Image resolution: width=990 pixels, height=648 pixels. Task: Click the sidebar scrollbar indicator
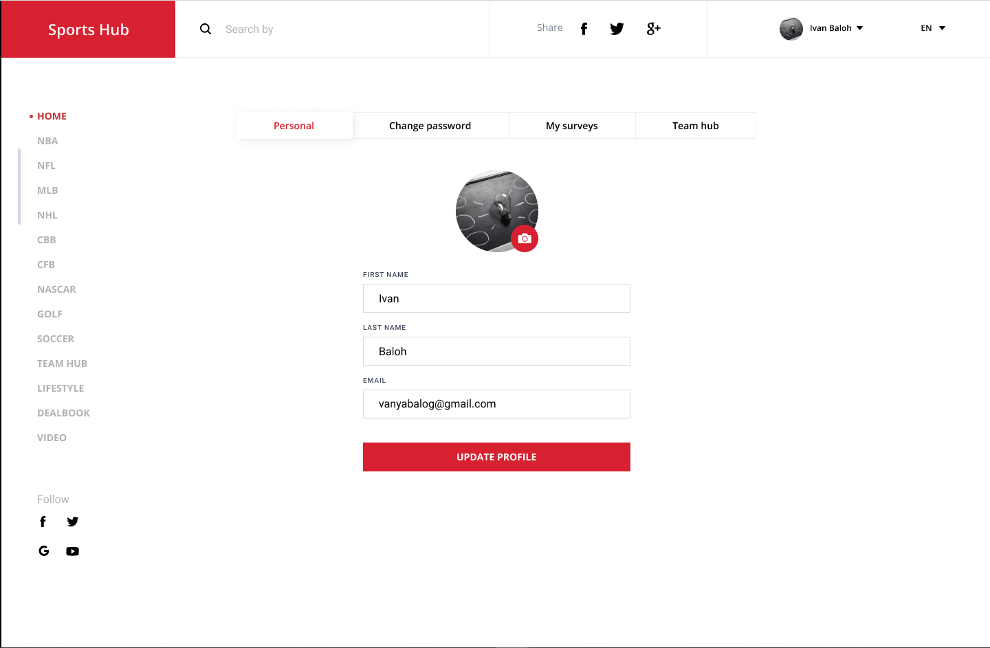pos(19,186)
